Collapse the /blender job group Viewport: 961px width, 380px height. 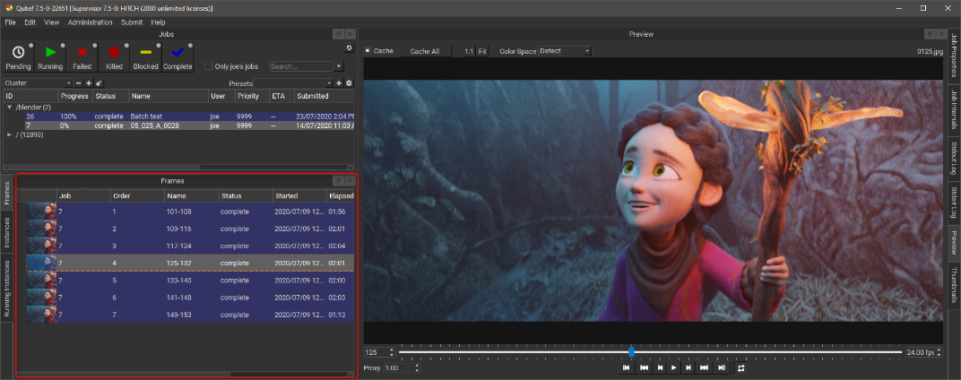click(9, 107)
